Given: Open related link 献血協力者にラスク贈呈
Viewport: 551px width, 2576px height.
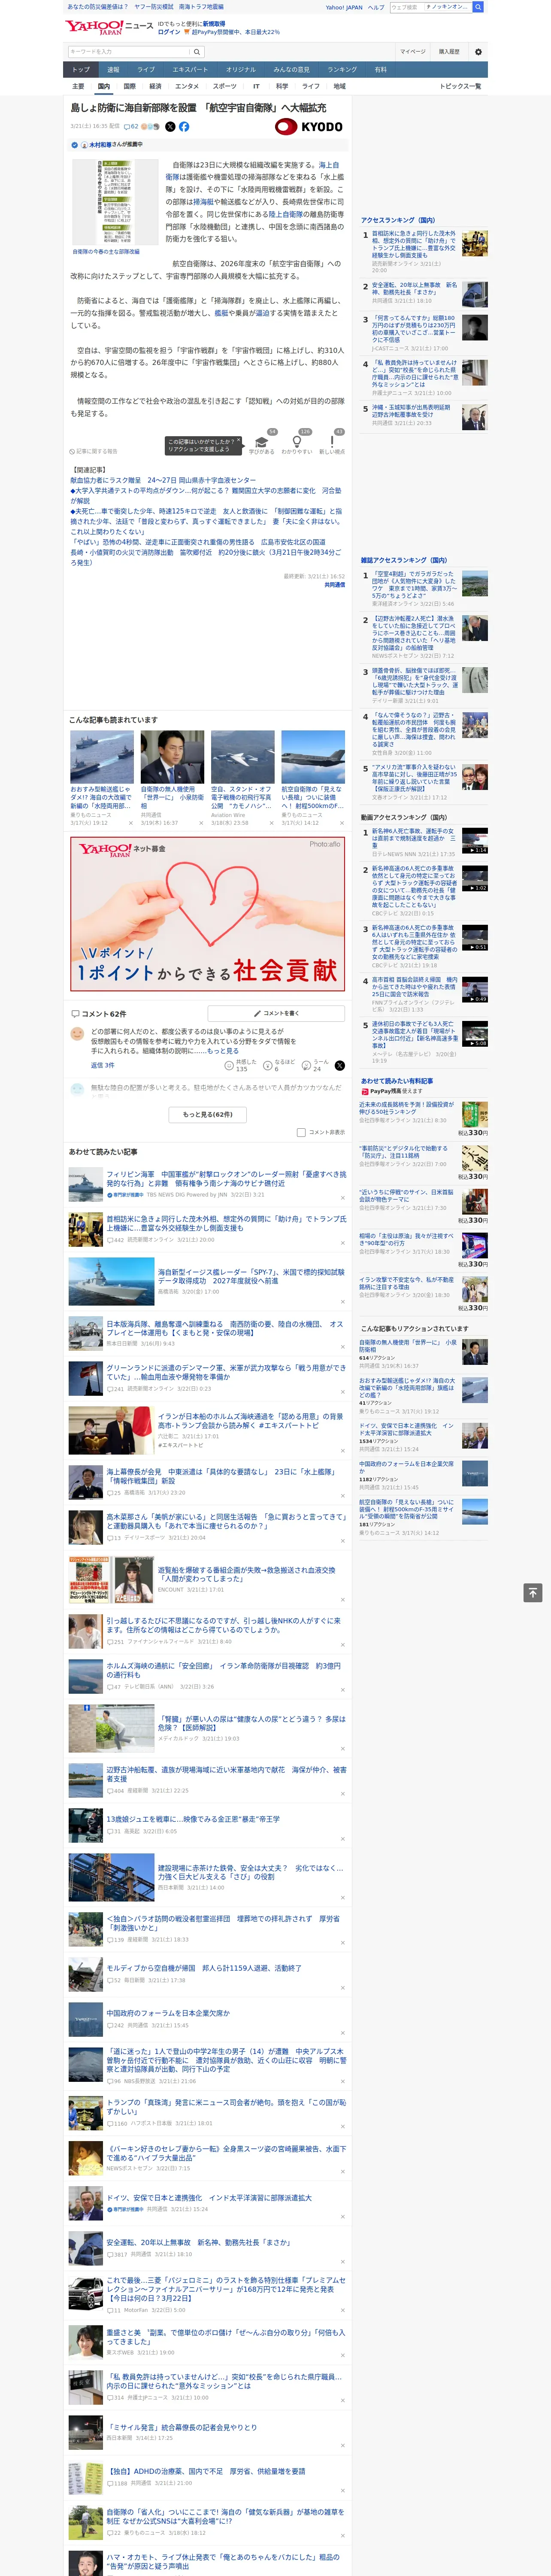Looking at the screenshot, I should [x=162, y=480].
